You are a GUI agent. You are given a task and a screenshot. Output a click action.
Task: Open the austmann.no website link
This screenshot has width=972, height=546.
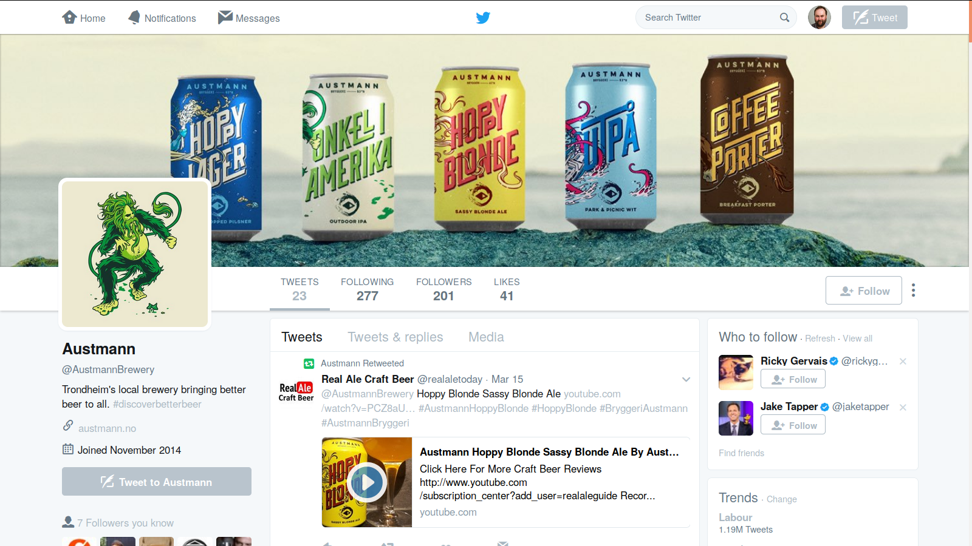pyautogui.click(x=107, y=428)
